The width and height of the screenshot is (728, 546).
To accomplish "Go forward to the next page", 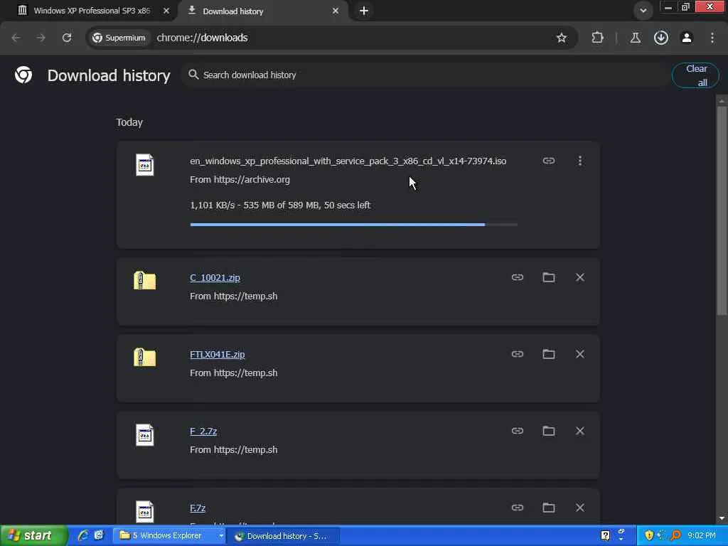I will pyautogui.click(x=41, y=38).
